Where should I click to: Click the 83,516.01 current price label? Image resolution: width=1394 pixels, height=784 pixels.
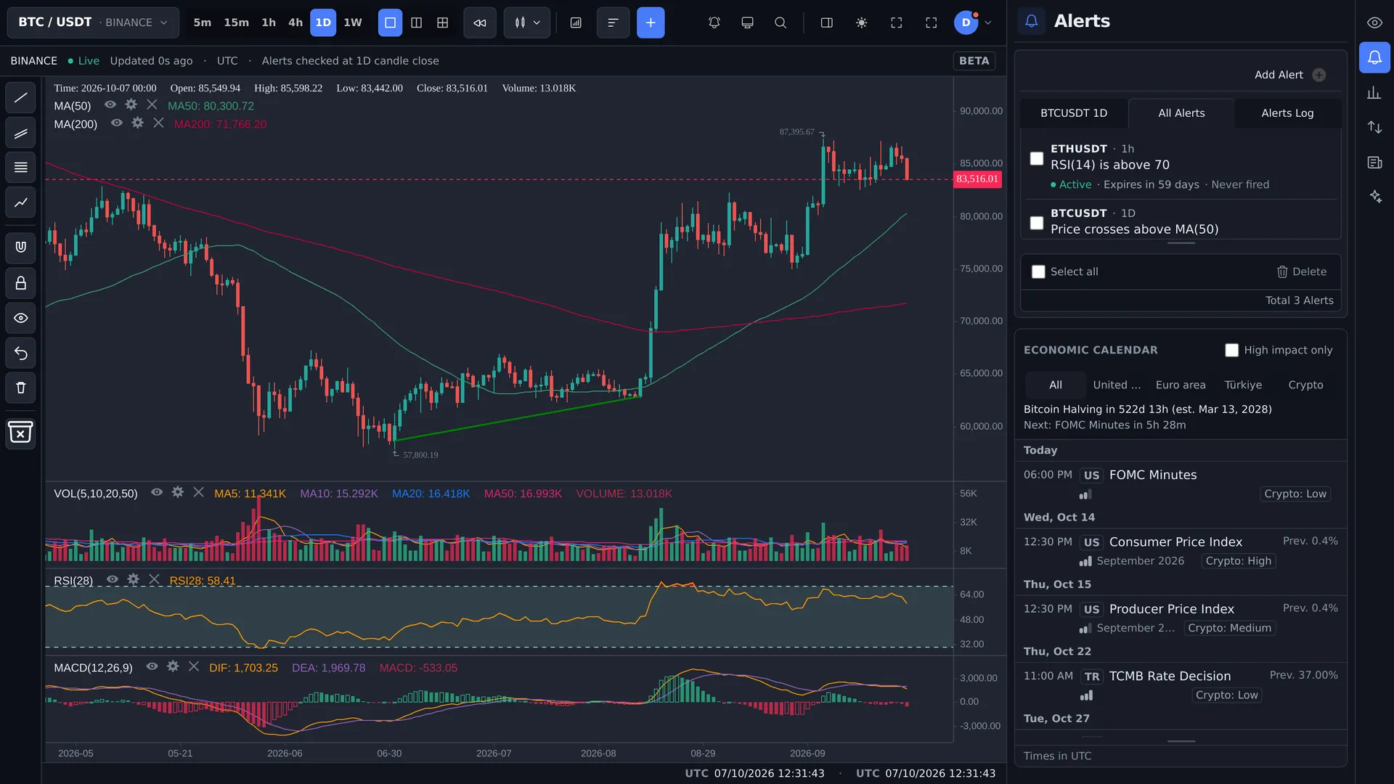[x=977, y=179]
